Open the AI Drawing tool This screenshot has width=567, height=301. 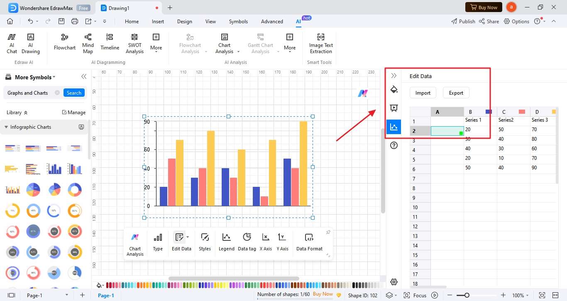(31, 43)
